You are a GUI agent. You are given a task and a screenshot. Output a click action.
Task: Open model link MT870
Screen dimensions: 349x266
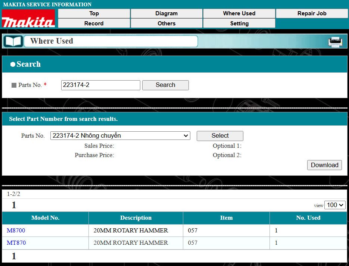click(16, 242)
